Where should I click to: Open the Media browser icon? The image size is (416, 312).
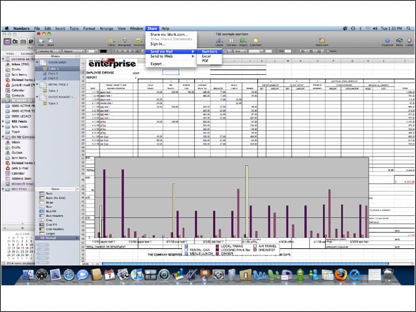(x=399, y=41)
